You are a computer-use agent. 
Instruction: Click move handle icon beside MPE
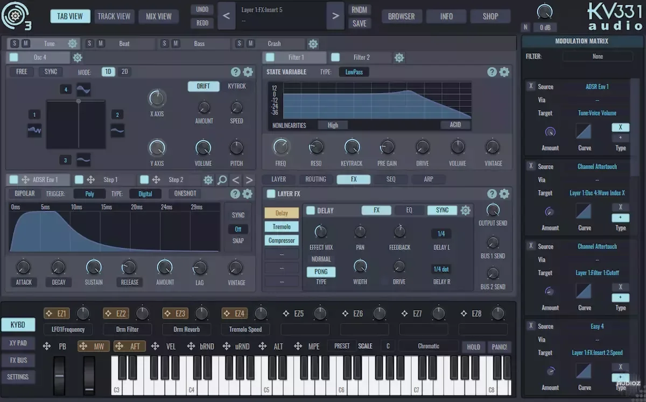pyautogui.click(x=297, y=347)
